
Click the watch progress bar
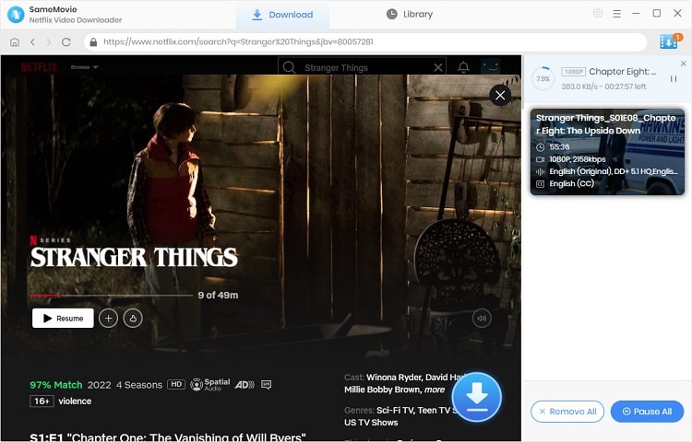click(112, 296)
